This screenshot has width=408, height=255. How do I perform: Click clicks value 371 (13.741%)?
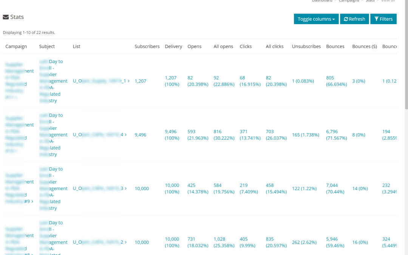coord(250,135)
